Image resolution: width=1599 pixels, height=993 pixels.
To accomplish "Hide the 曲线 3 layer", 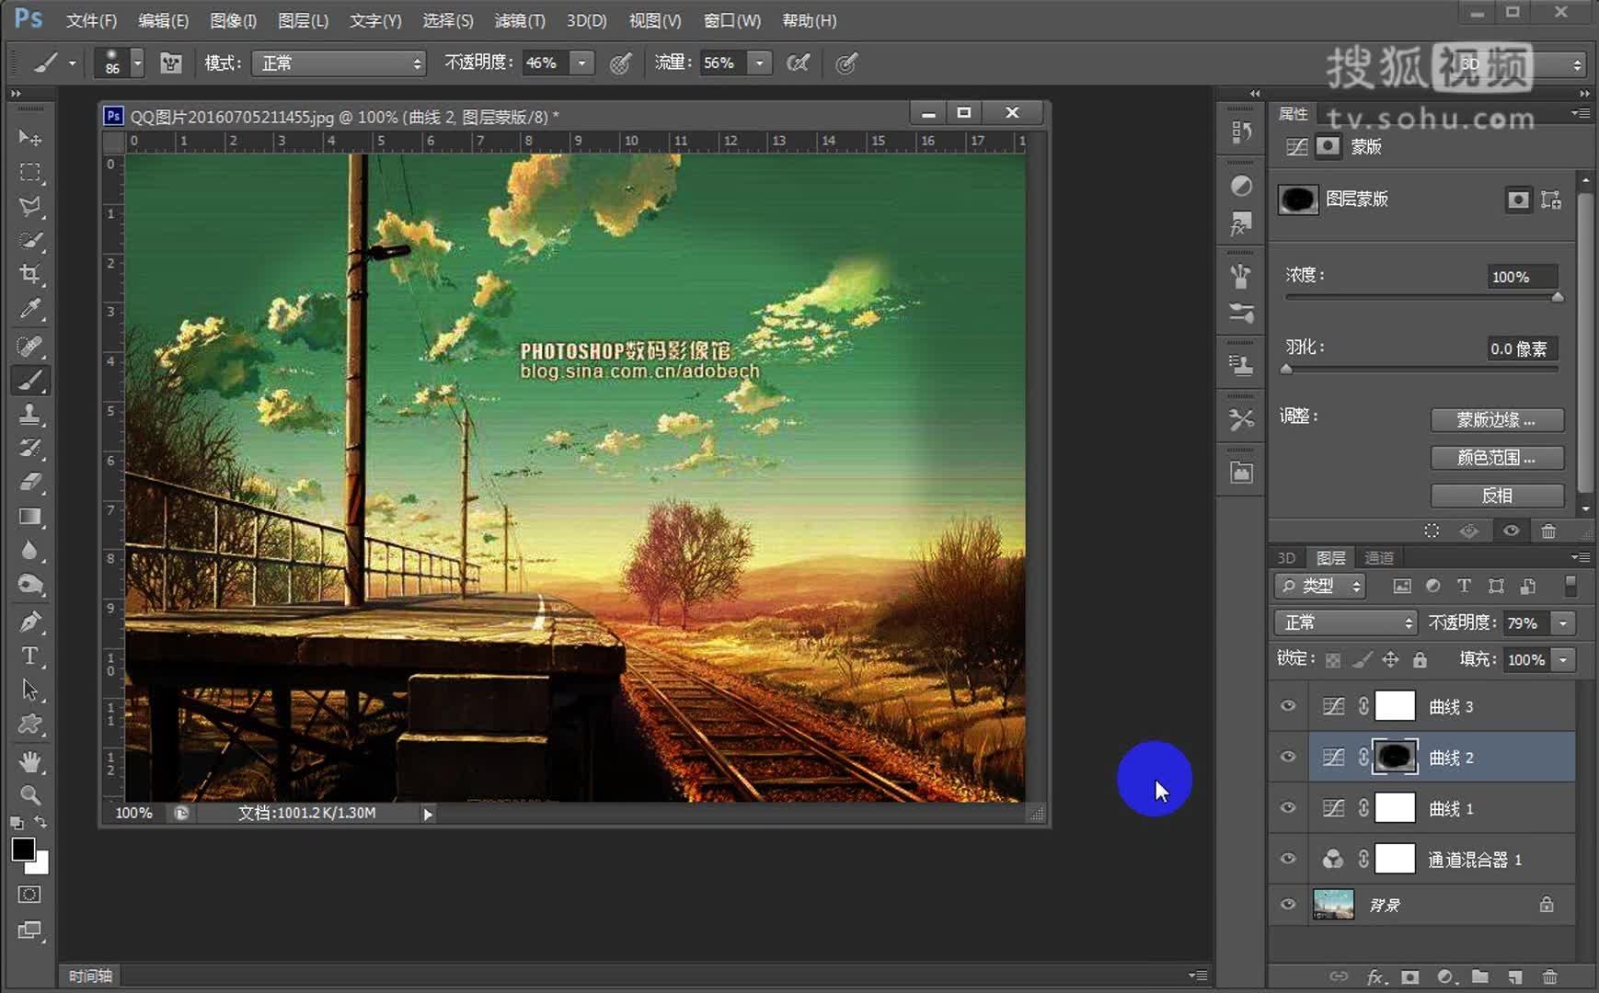I will [1288, 706].
